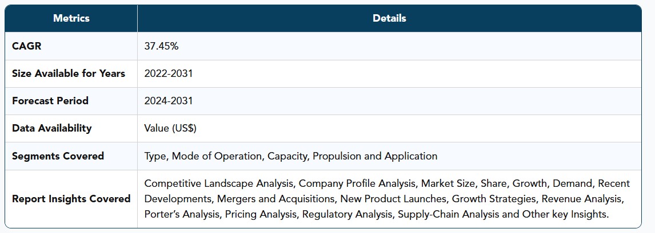Select the CAGR row label

point(27,46)
